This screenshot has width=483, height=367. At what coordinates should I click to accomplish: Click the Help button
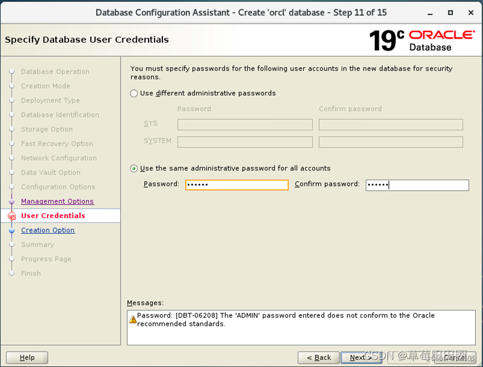(x=27, y=358)
